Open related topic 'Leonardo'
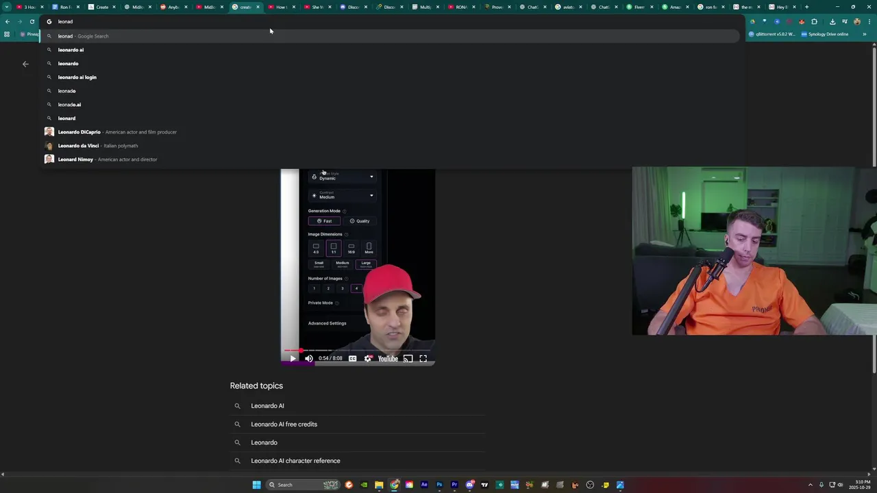The width and height of the screenshot is (877, 493). [358, 442]
